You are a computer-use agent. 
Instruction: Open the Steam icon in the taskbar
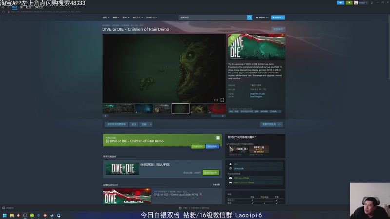[52, 215]
